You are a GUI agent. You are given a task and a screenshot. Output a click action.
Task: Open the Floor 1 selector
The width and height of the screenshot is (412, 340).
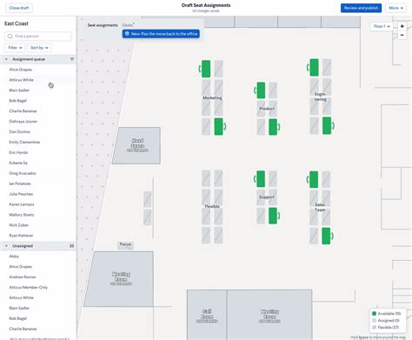coord(382,26)
